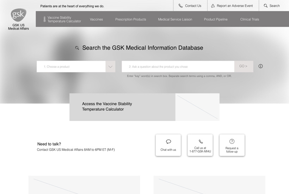Open Clinical Trials menu
The height and width of the screenshot is (194, 289).
click(x=250, y=19)
